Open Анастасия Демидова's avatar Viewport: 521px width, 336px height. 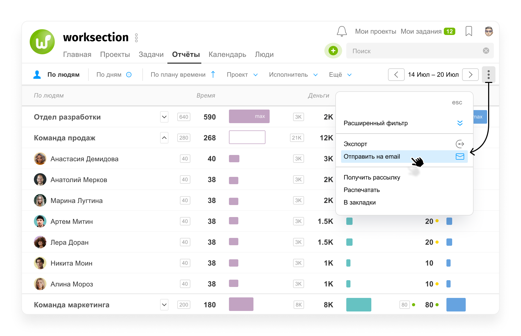pyautogui.click(x=40, y=159)
